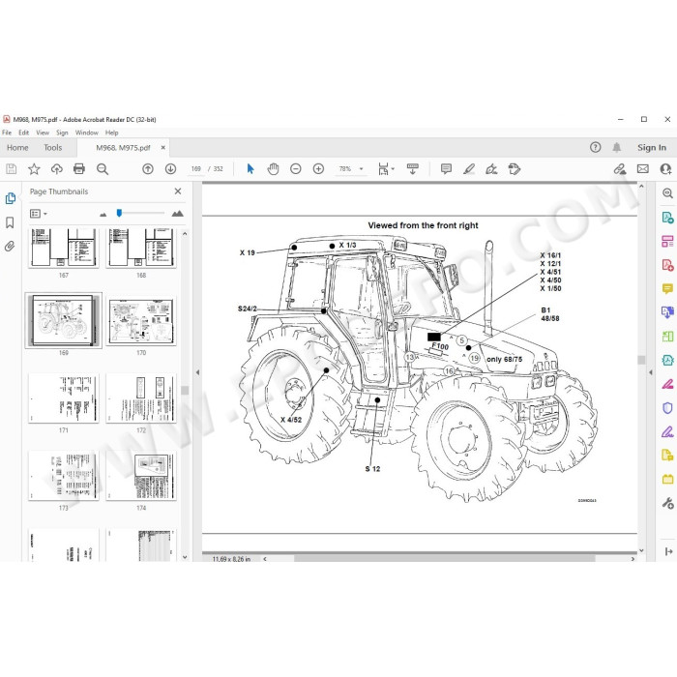Click Sign In button
Image resolution: width=677 pixels, height=677 pixels.
[652, 148]
